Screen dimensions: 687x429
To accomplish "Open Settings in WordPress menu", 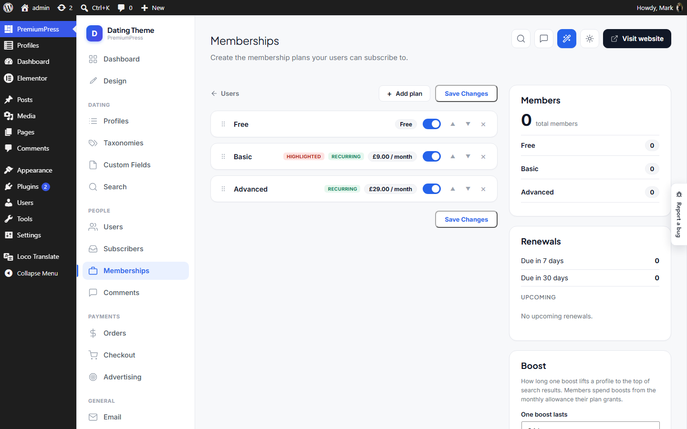I will point(38,235).
